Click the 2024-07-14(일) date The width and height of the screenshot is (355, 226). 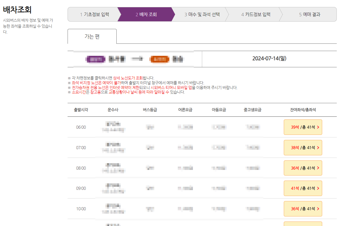tap(269, 59)
